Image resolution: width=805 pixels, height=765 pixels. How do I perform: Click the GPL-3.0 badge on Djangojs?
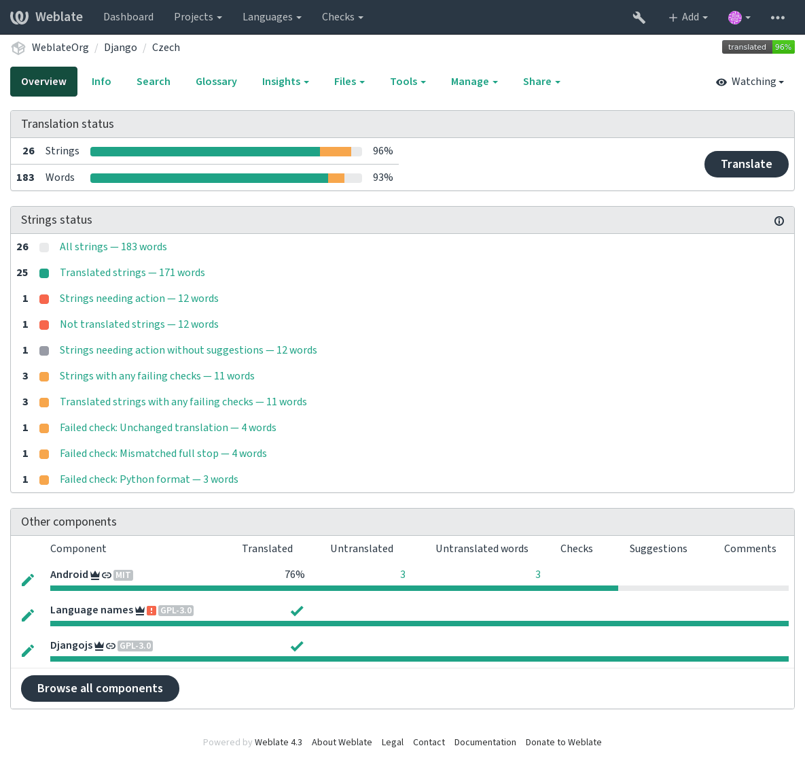pyautogui.click(x=135, y=646)
